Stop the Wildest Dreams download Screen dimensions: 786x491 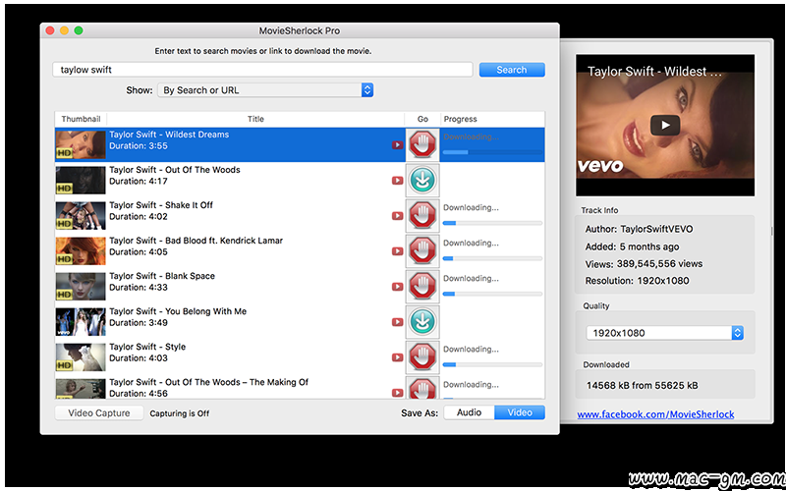click(422, 144)
